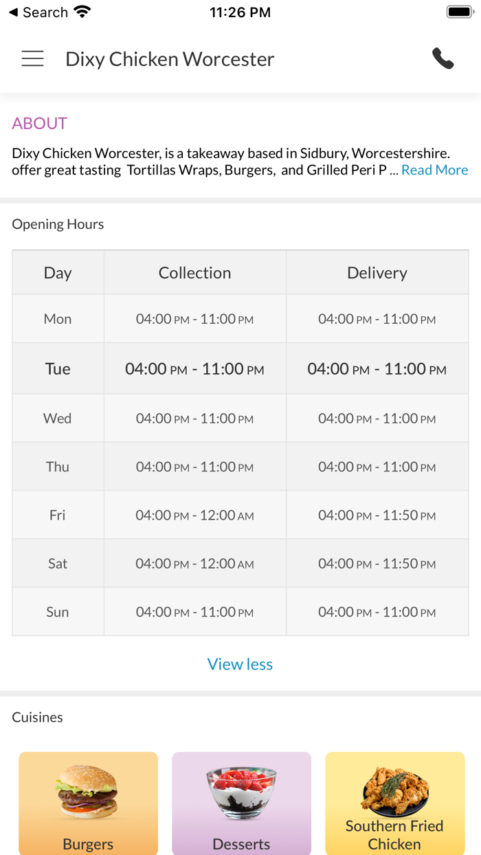Open the Burgers cuisine image
Viewport: 481px width, 855px height.
pos(88,792)
